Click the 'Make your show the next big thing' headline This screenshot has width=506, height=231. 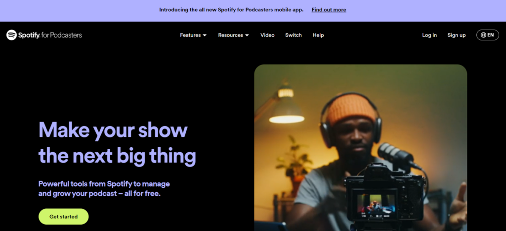pos(117,142)
